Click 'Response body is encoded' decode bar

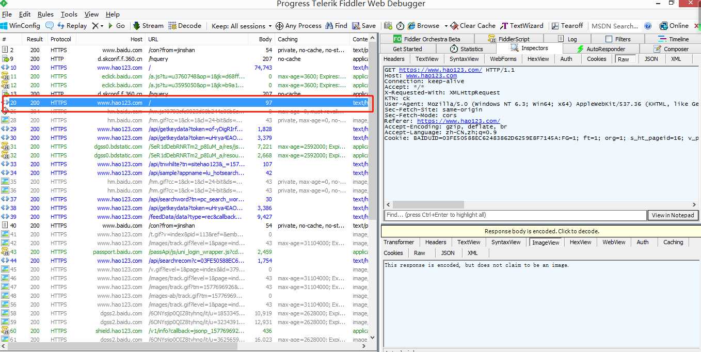541,231
